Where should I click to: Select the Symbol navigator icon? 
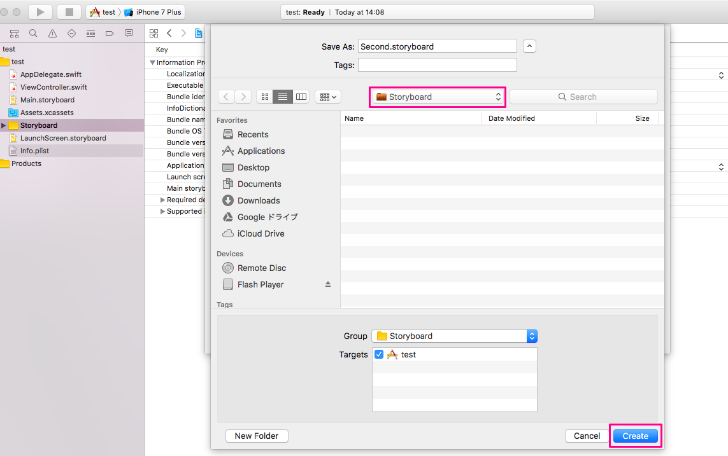[x=14, y=33]
